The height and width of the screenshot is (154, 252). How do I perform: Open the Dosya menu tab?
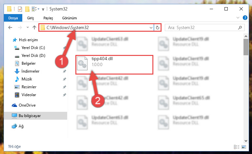[x=13, y=18]
